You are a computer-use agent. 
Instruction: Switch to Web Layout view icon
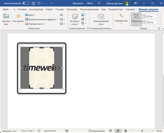click(x=126, y=131)
